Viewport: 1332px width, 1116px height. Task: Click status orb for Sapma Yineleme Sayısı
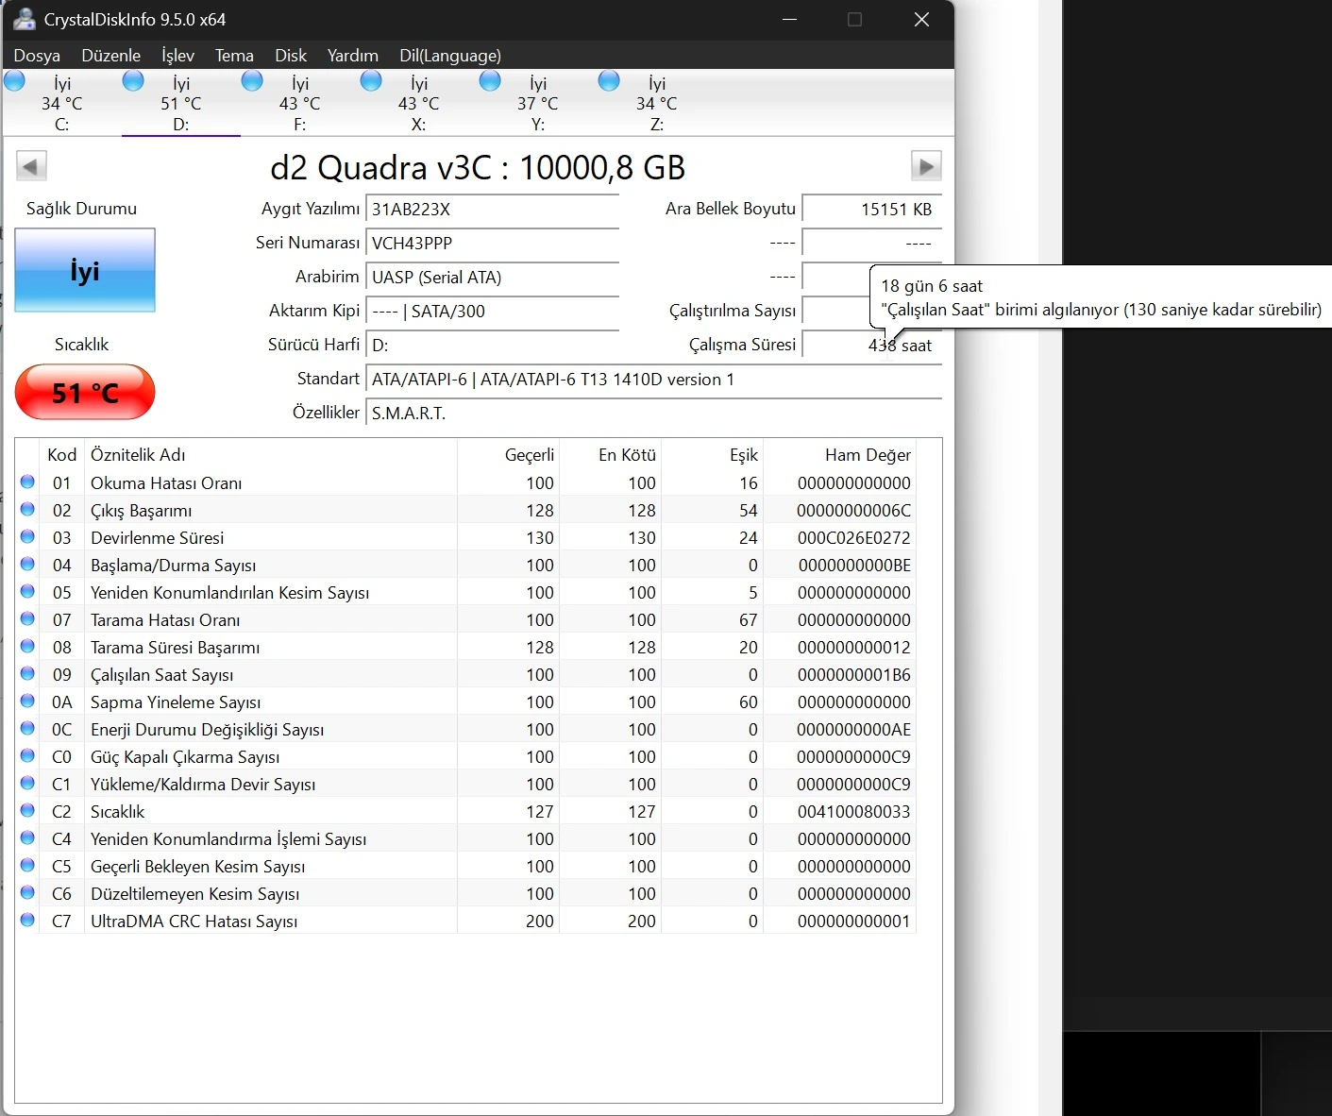point(27,702)
